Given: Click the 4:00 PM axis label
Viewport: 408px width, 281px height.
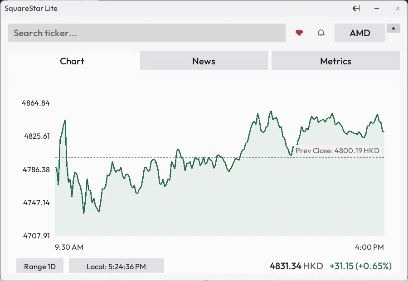Looking at the screenshot, I should 369,247.
